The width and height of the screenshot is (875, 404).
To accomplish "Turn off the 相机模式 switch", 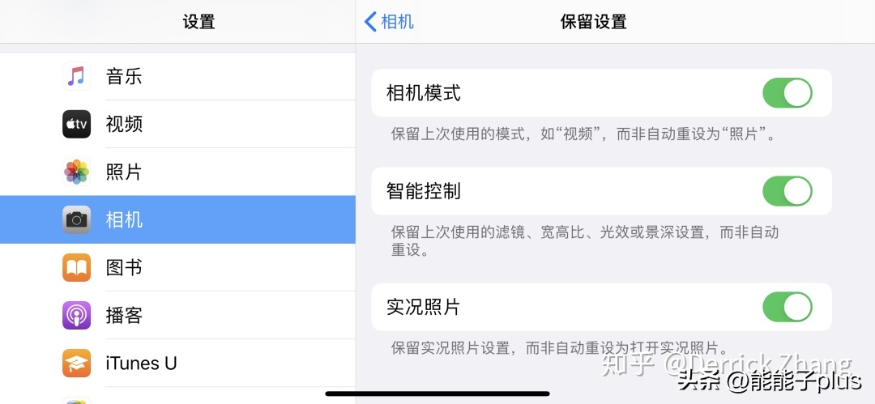I will pos(787,92).
